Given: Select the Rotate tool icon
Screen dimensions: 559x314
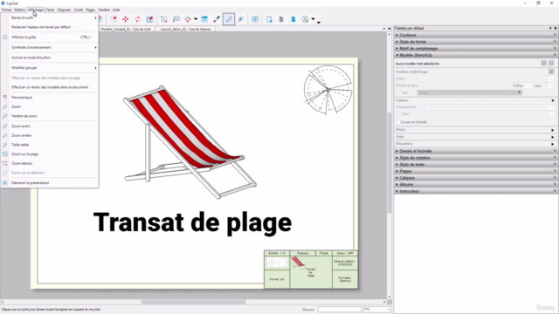Looking at the screenshot, I should point(138,19).
